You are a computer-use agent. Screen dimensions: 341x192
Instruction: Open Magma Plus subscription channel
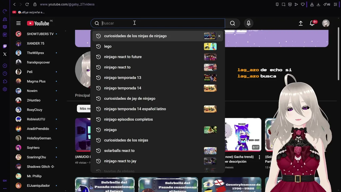point(36,81)
